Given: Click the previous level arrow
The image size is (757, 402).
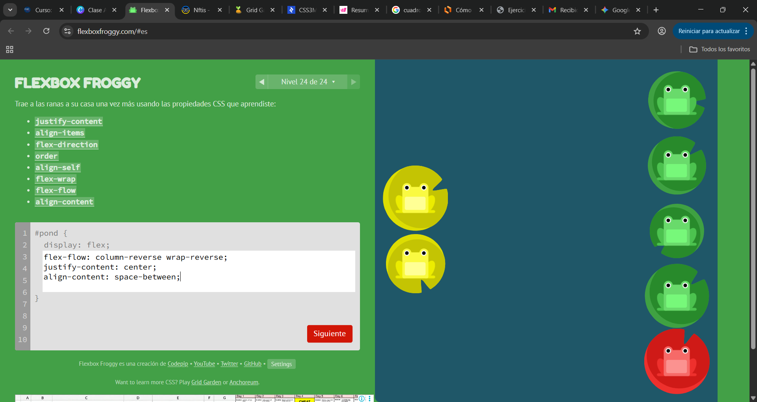Looking at the screenshot, I should click(x=262, y=82).
